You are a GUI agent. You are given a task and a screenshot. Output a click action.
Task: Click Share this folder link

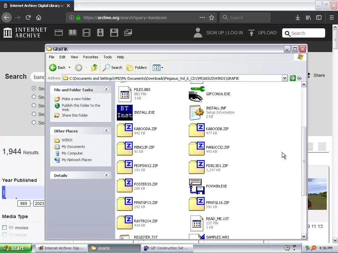click(x=75, y=115)
